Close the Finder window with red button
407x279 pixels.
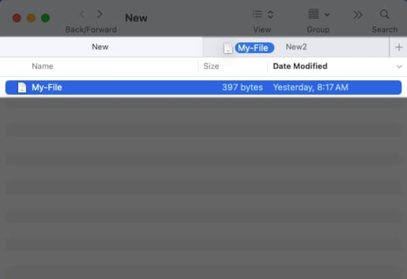point(17,17)
